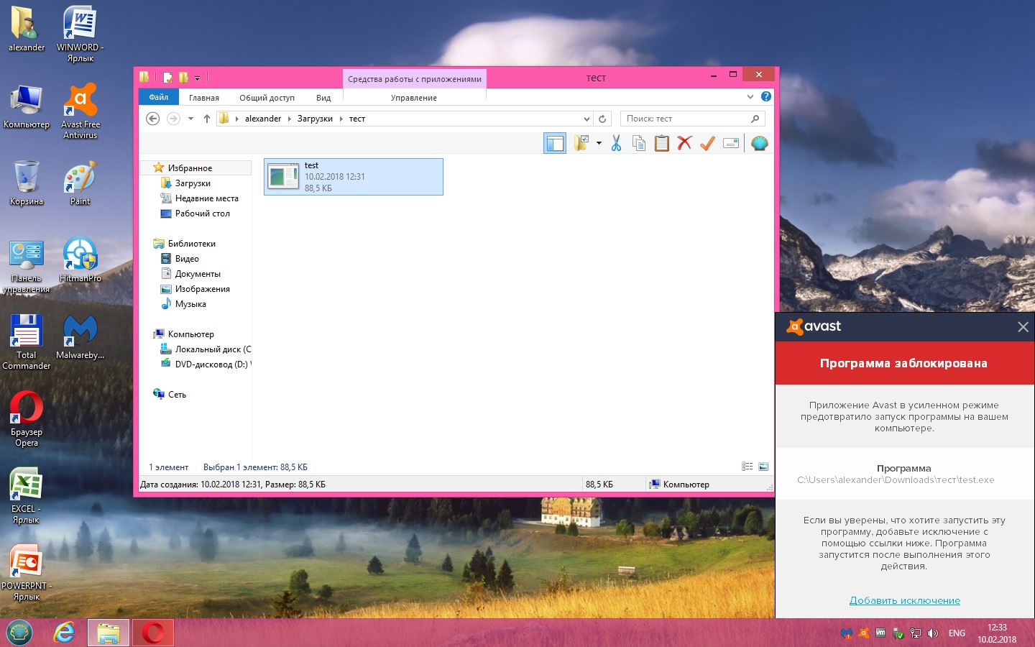Click the Cut scissors icon in Explorer toolbar
The height and width of the screenshot is (647, 1035).
tap(616, 143)
